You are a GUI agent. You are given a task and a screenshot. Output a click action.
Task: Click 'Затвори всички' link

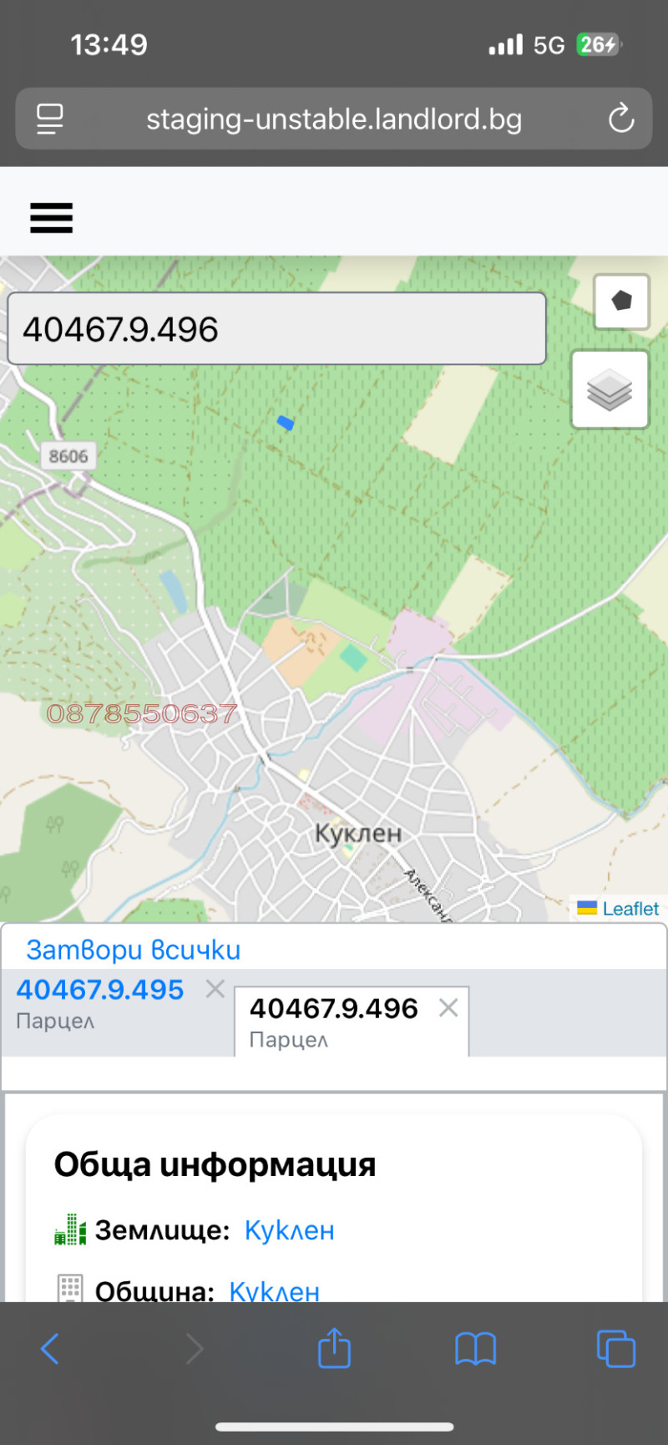[x=134, y=950]
